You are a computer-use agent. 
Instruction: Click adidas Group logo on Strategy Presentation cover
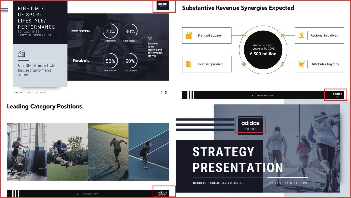(x=250, y=125)
